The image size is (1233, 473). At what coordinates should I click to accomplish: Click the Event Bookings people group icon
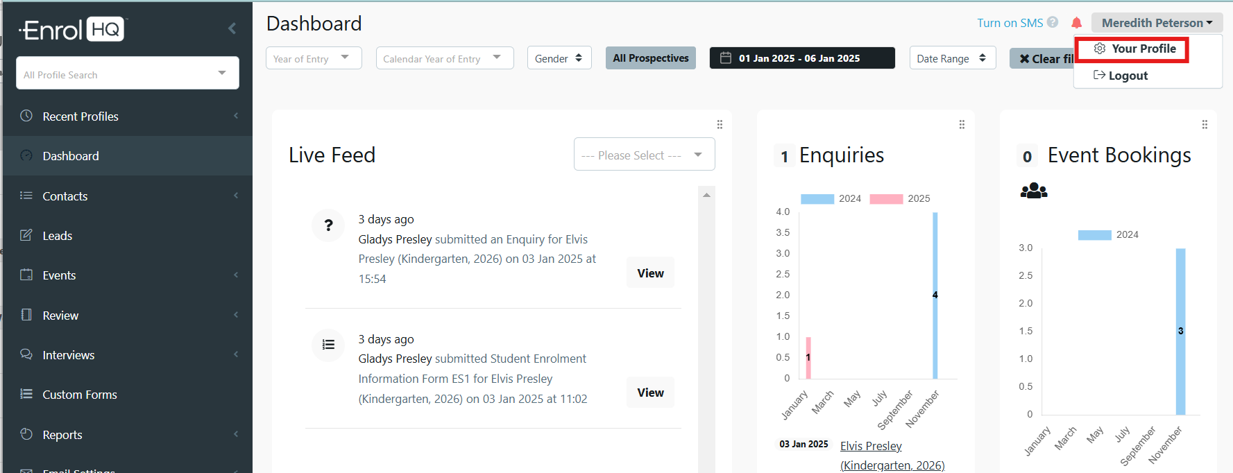(1033, 191)
